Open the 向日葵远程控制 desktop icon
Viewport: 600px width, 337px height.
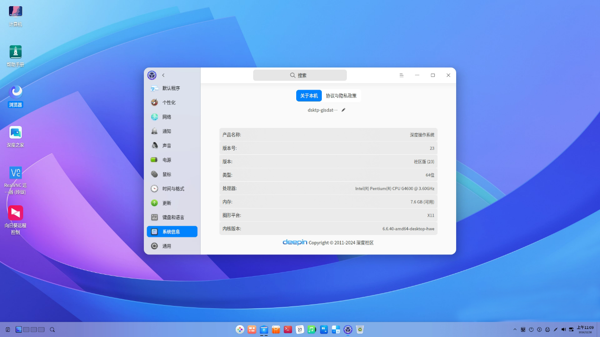click(x=16, y=220)
